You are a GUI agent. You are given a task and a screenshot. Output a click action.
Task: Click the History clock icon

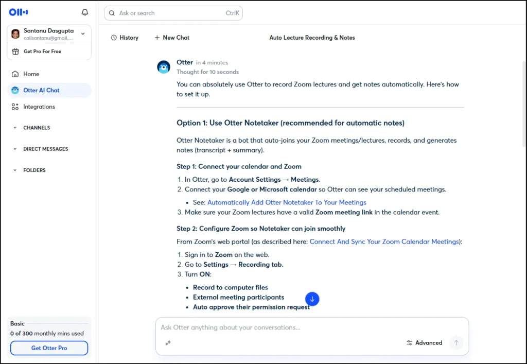coord(114,38)
